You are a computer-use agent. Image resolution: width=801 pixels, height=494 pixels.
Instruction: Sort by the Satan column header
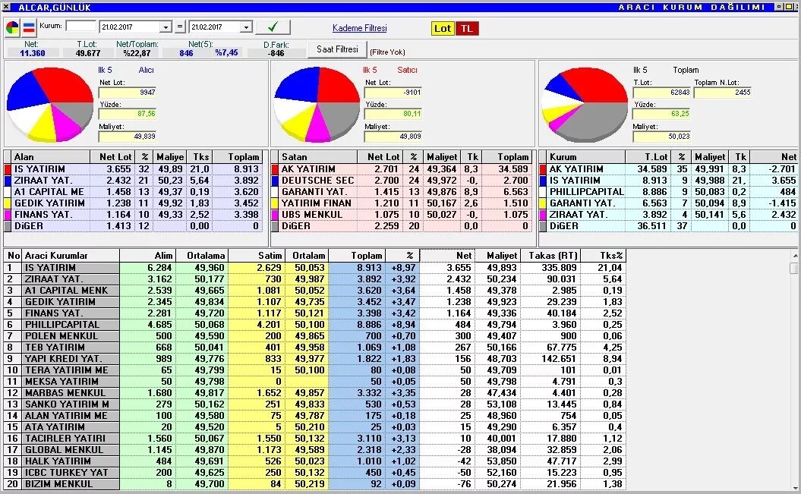click(318, 157)
